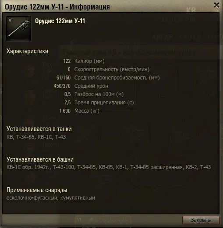Click the tank list КВ, Т-34-85, КВ-1С, Т-43

click(x=36, y=137)
